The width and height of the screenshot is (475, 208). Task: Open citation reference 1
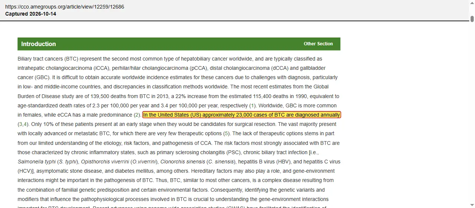coord(252,105)
